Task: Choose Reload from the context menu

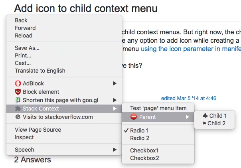Action: pos(24,36)
